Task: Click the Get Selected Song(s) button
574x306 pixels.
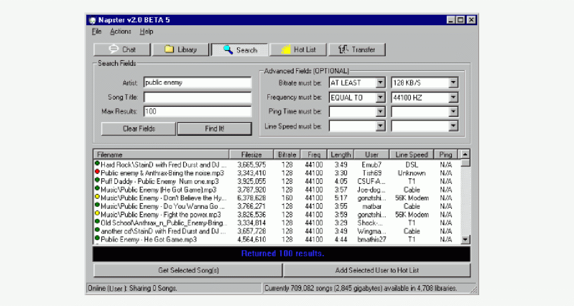Action: [x=188, y=270]
